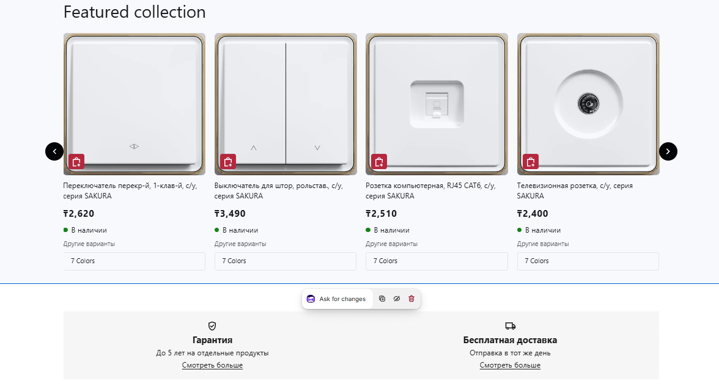
Task: Delete the section with the red trash icon
Action: pos(411,299)
